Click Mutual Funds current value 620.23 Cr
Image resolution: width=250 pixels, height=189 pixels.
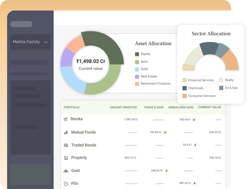pos(215,132)
